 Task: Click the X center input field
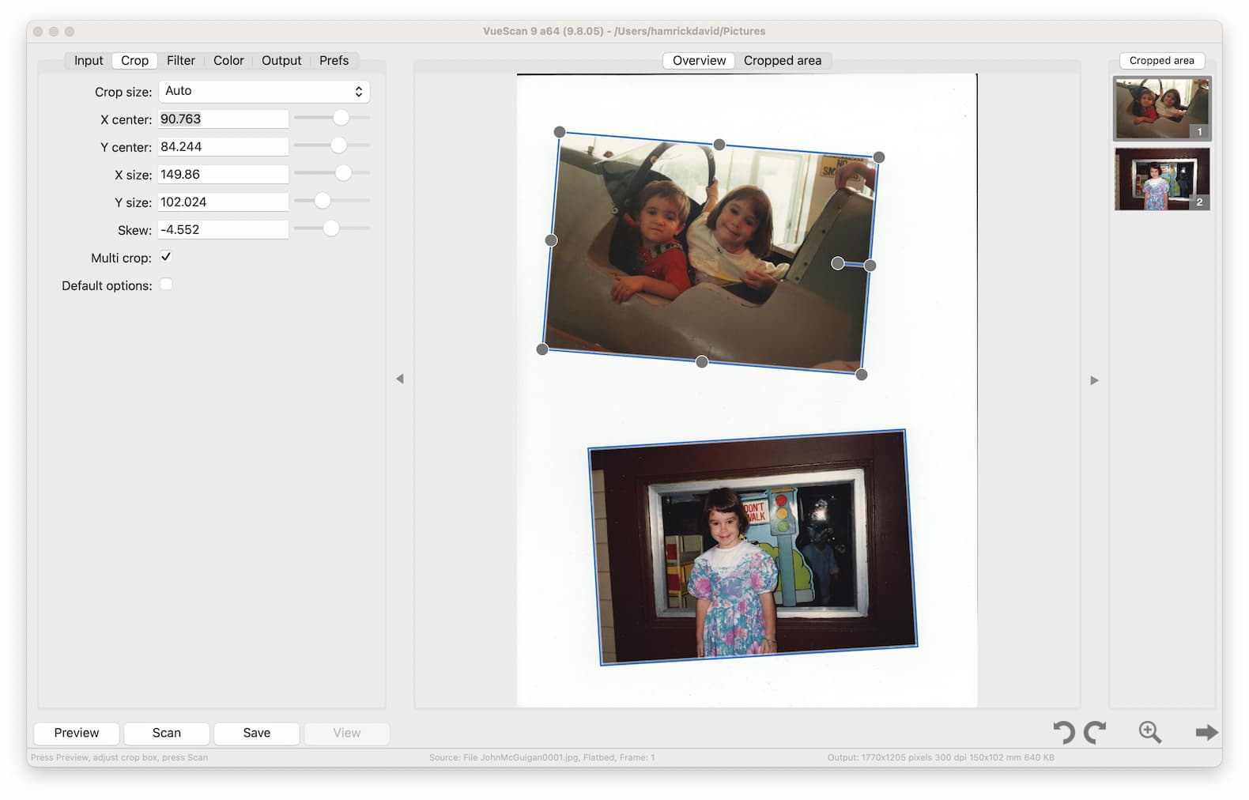223,119
